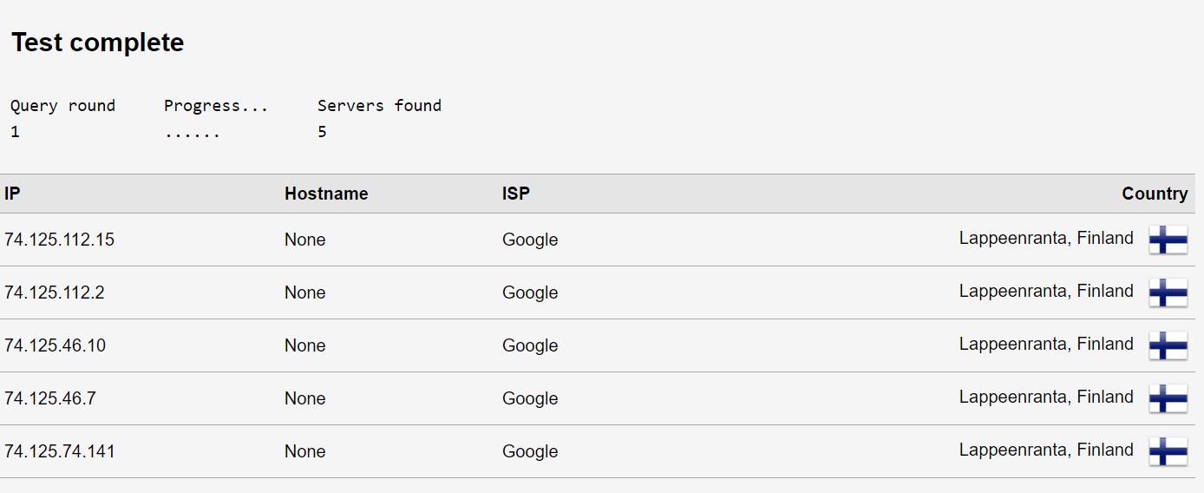Click the Finland flag for 74.125.112.15

pyautogui.click(x=1168, y=240)
